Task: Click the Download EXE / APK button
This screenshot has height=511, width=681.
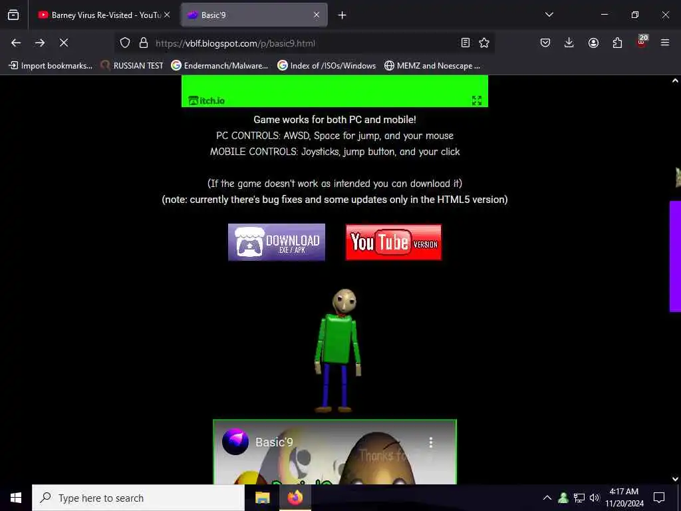Action: 277,242
